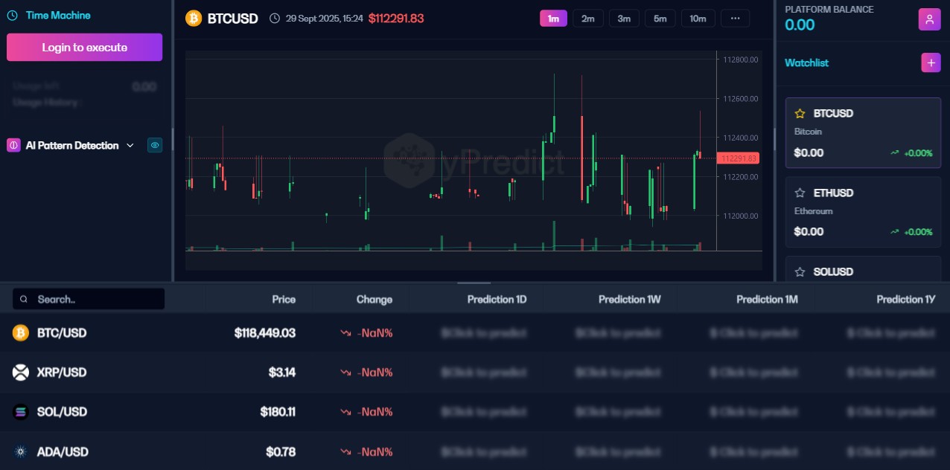Image resolution: width=950 pixels, height=470 pixels.
Task: Select the 1m timeframe
Action: tap(553, 19)
